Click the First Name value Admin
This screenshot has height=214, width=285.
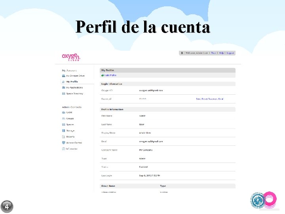pyautogui.click(x=142, y=116)
